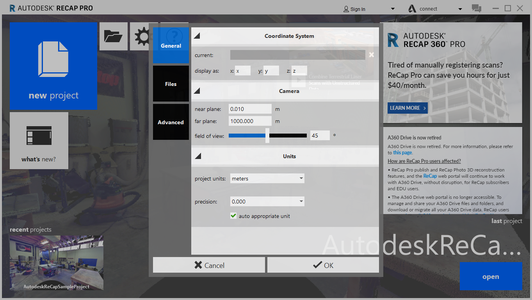This screenshot has height=300, width=532.
Task: Follow the 'this page' link
Action: tap(402, 153)
